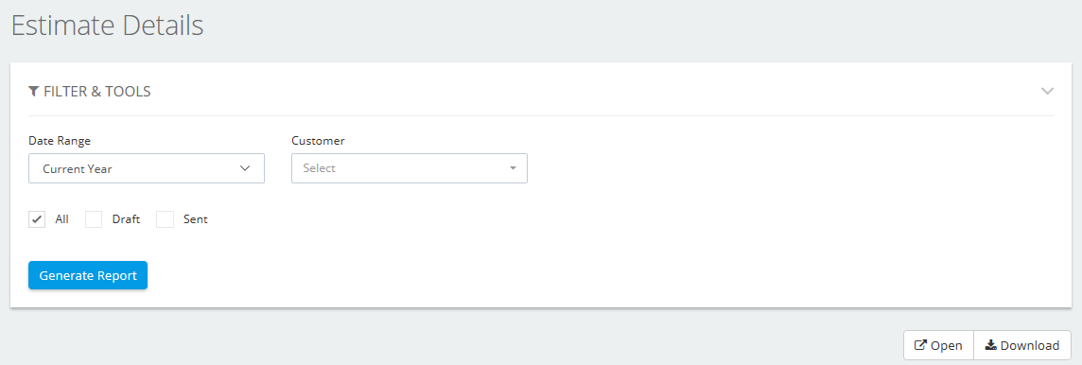Collapse the Filter & Tools panel chevron
Image resolution: width=1082 pixels, height=365 pixels.
click(x=1048, y=91)
